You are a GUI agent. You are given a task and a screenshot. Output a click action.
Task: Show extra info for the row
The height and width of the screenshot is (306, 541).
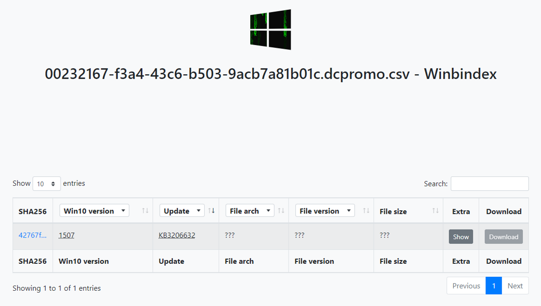click(x=461, y=237)
